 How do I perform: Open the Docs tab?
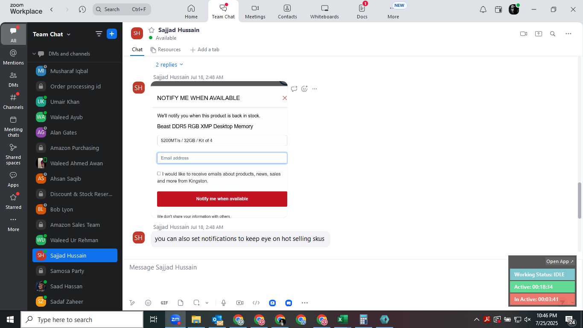(362, 12)
